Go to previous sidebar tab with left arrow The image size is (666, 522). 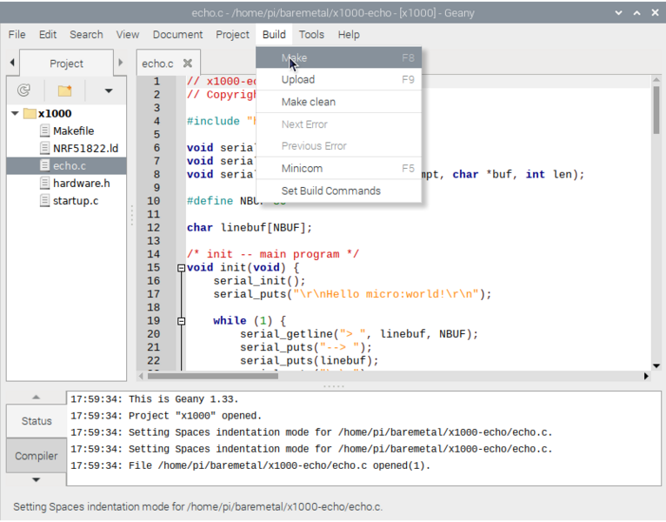[x=12, y=63]
